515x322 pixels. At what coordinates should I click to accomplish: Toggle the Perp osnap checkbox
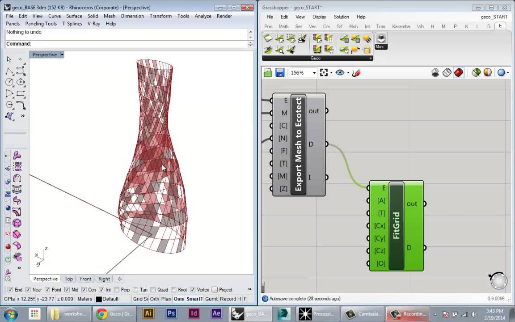point(117,290)
